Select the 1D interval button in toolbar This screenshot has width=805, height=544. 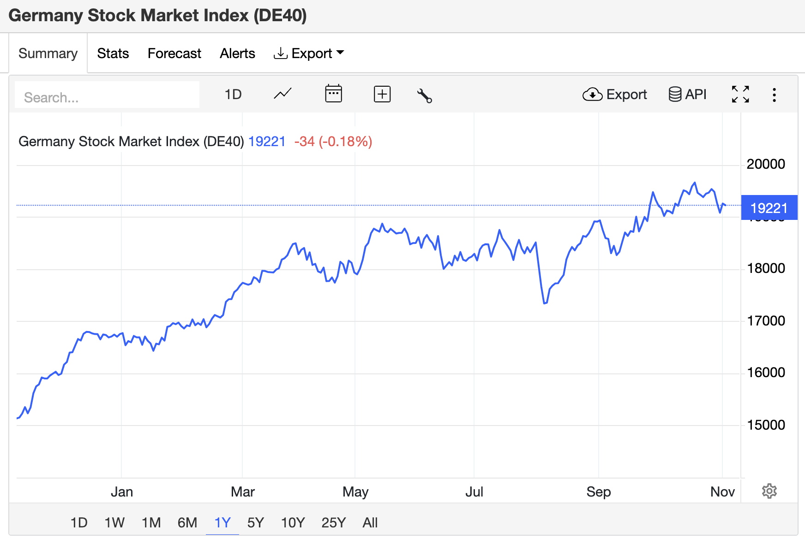(233, 95)
